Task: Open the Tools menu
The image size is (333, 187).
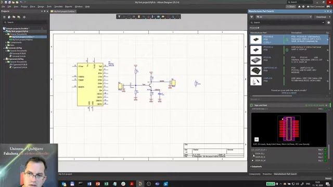Action: click(49, 7)
